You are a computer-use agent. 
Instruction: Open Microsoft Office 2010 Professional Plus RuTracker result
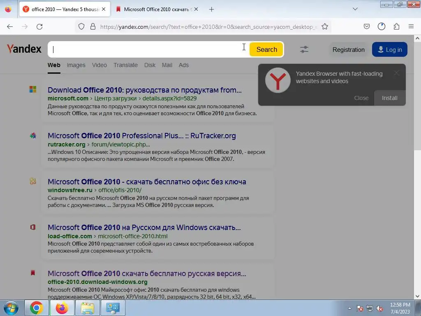(142, 136)
